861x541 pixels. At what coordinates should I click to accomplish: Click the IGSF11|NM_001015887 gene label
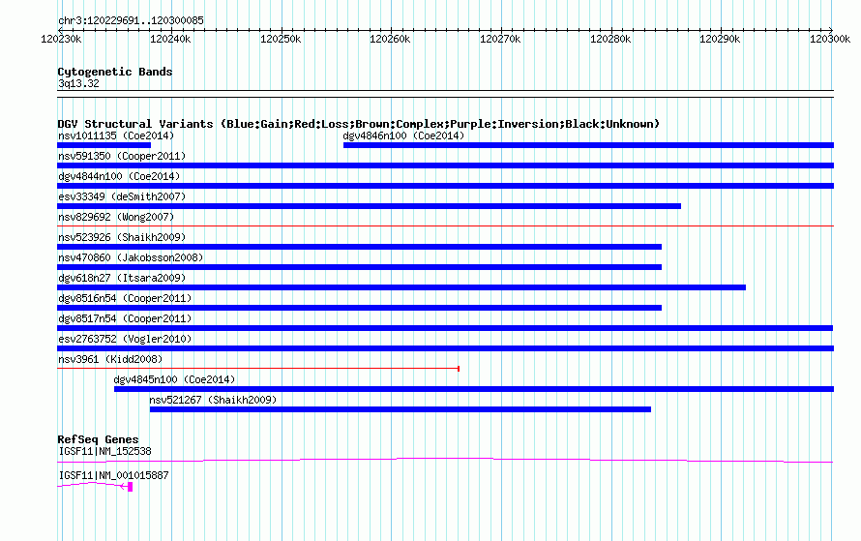point(113,475)
